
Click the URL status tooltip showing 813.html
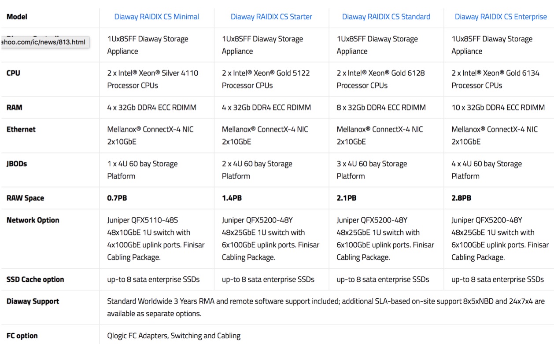(44, 43)
